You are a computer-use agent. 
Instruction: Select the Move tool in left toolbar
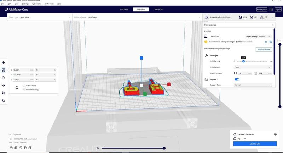coord(4,62)
